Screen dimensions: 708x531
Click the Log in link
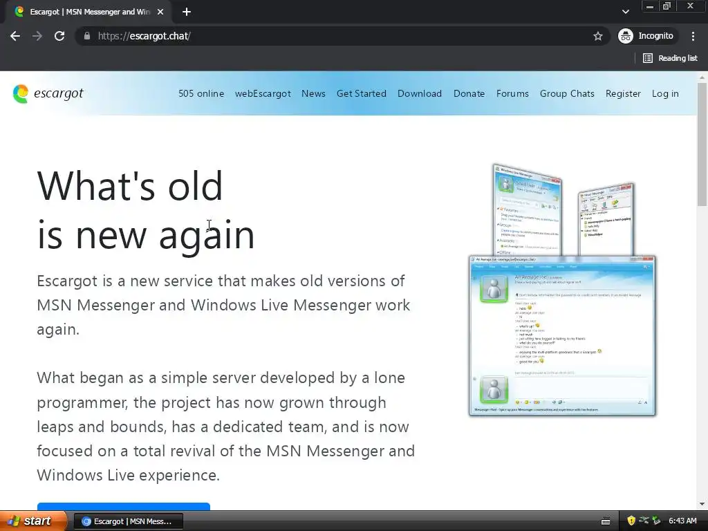[x=665, y=93]
